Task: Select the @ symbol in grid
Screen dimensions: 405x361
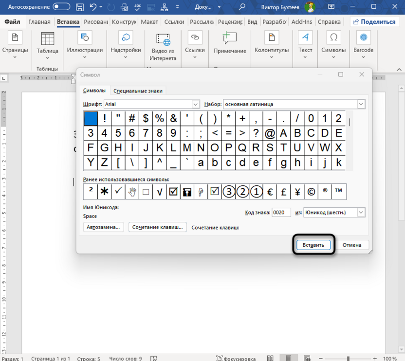Action: pyautogui.click(x=270, y=133)
